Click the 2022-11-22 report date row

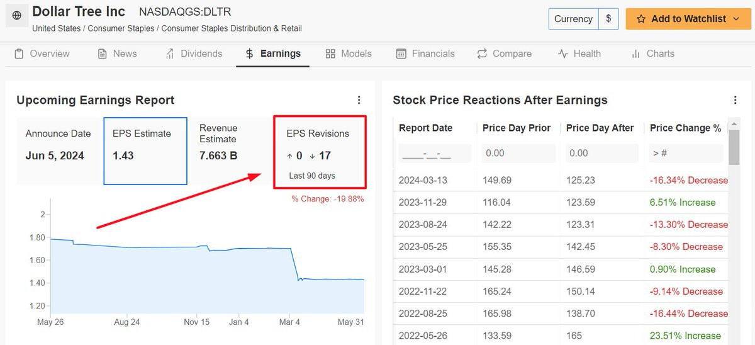point(560,291)
